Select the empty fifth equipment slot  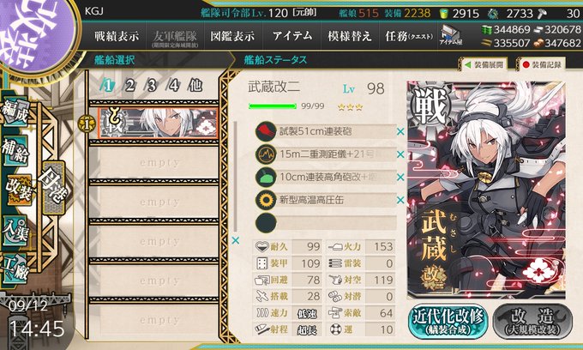click(x=327, y=223)
